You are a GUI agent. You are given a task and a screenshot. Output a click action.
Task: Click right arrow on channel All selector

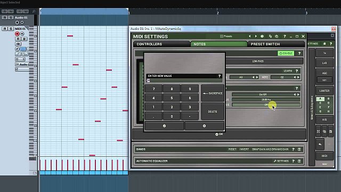point(257,77)
